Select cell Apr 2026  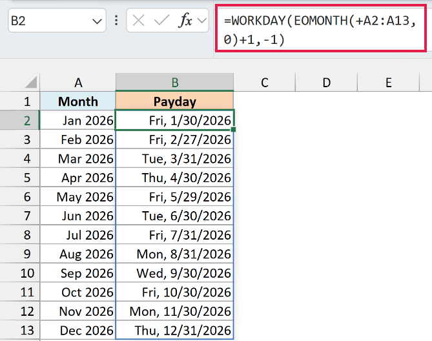[x=78, y=177]
